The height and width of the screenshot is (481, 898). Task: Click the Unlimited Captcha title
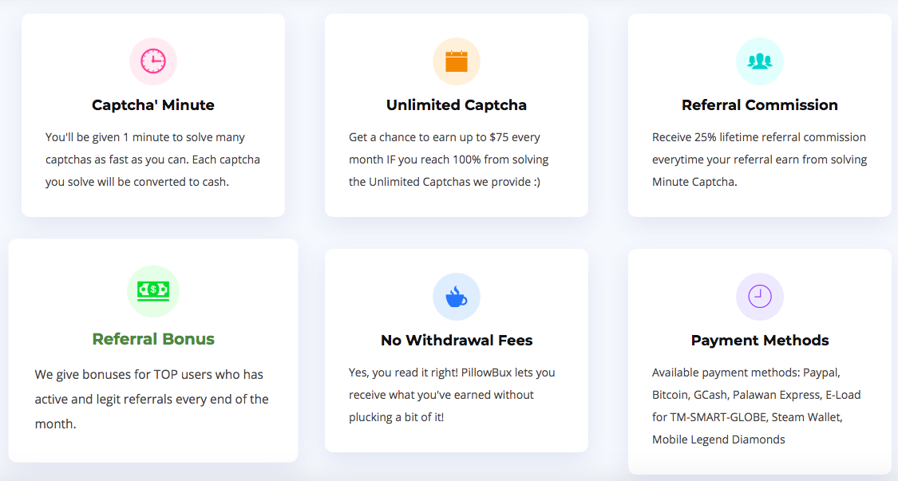click(457, 104)
